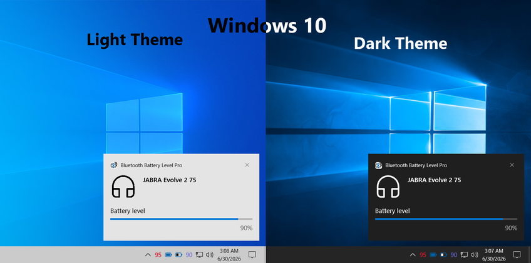The image size is (531, 263).
Task: Show hidden tray icons on the dark taskbar
Action: 413,255
